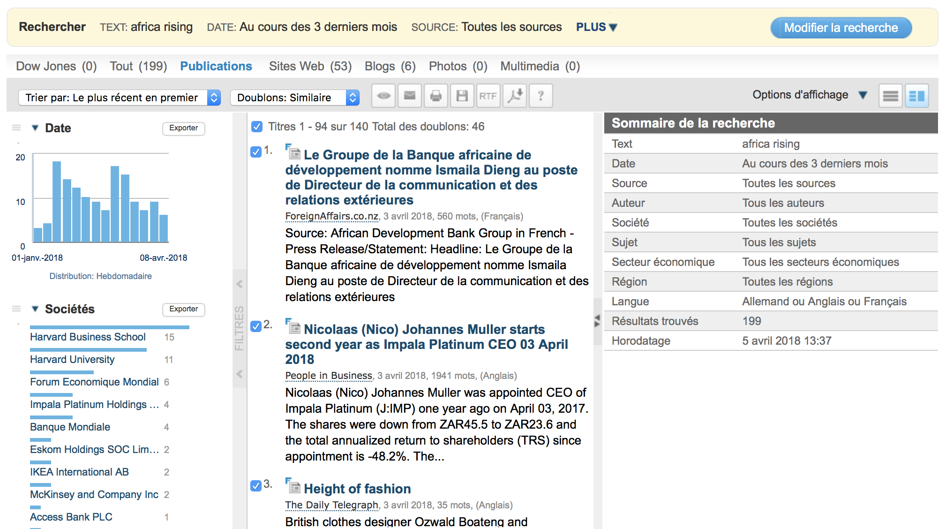Viewport: 946px width, 529px height.
Task: Filter by McKinsey and Company Inc
Action: 94,494
